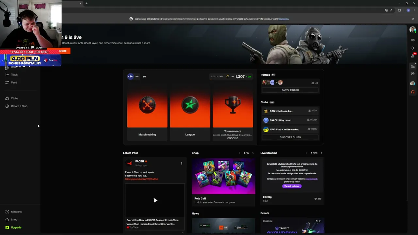Bookmark this page with the star icon
418x235 pixels.
(391, 10)
